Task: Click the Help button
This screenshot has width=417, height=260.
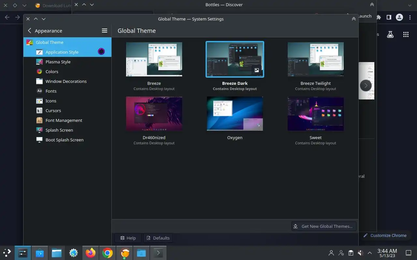Action: click(128, 238)
